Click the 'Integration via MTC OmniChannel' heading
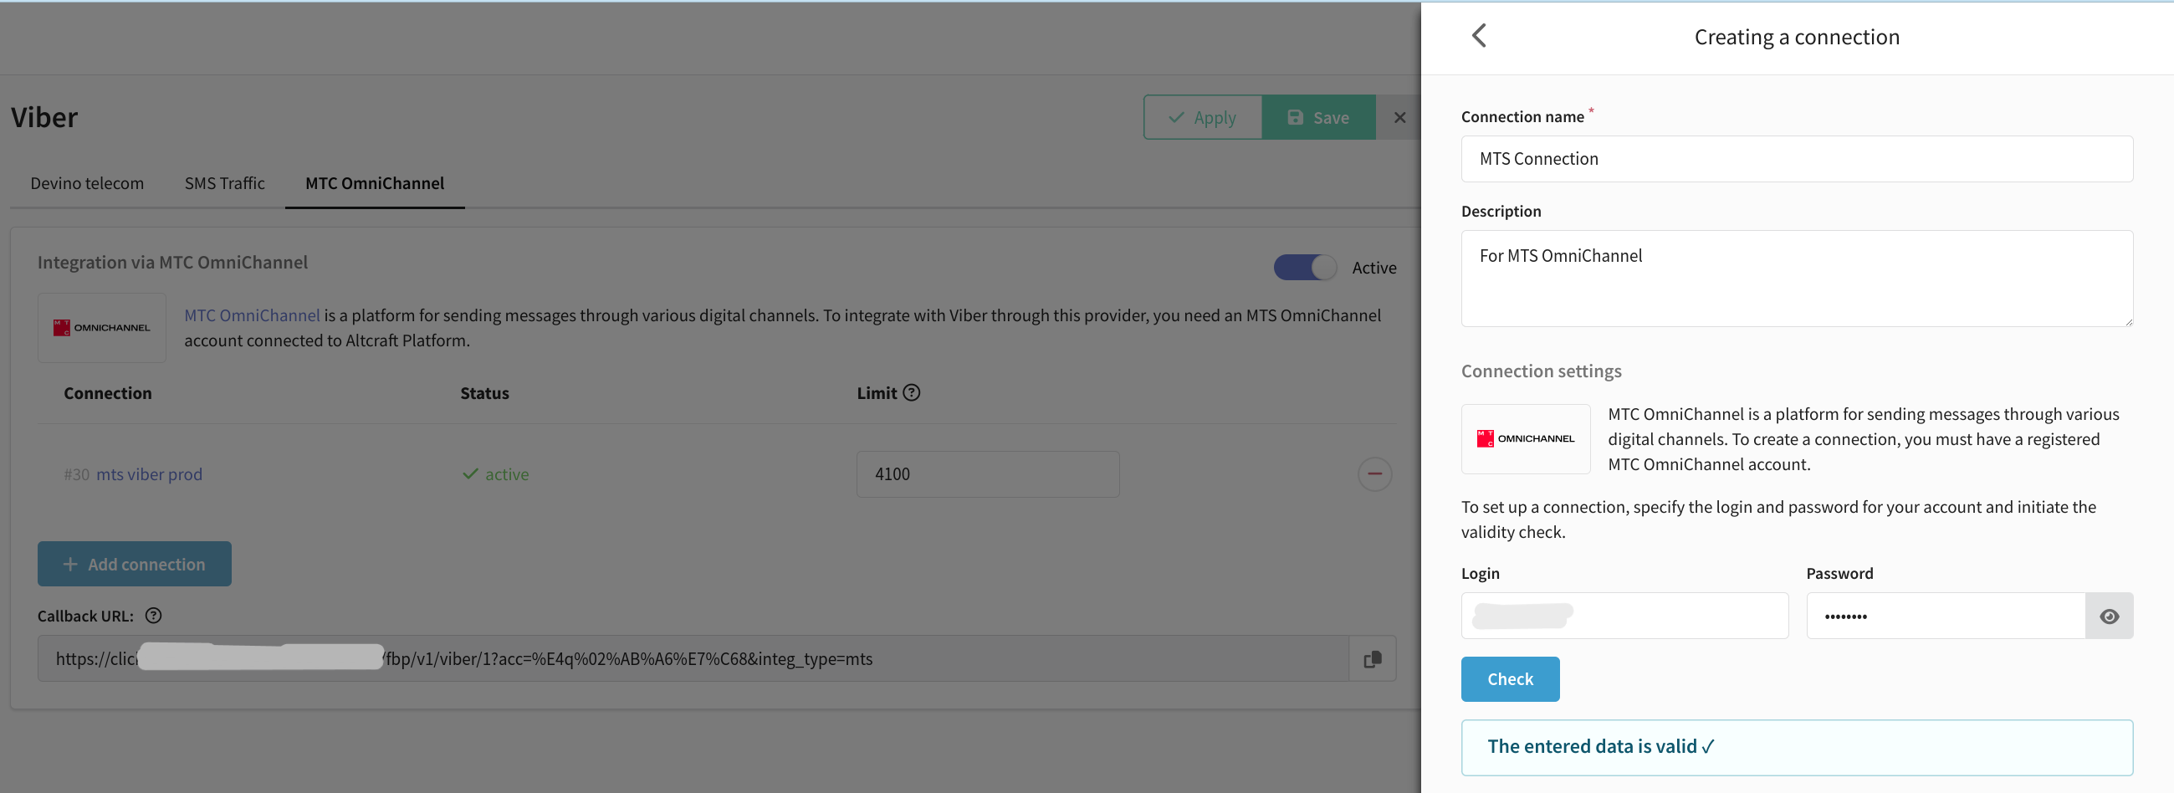The height and width of the screenshot is (793, 2174). pyautogui.click(x=172, y=262)
